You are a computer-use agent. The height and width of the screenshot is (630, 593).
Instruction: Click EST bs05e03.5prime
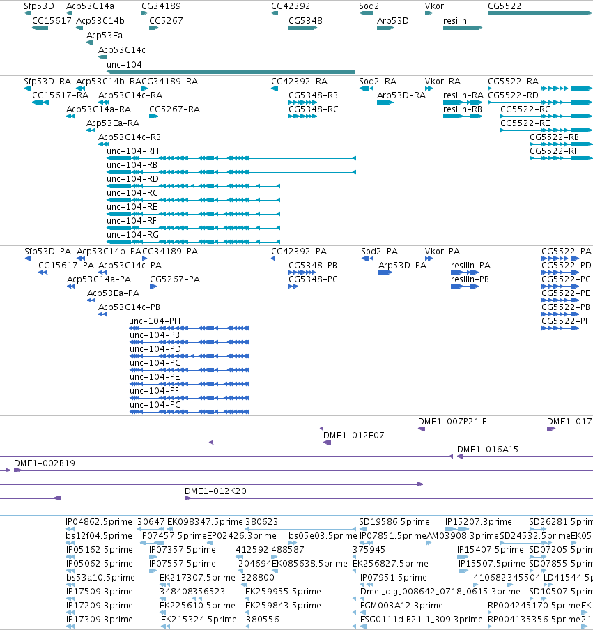(293, 543)
